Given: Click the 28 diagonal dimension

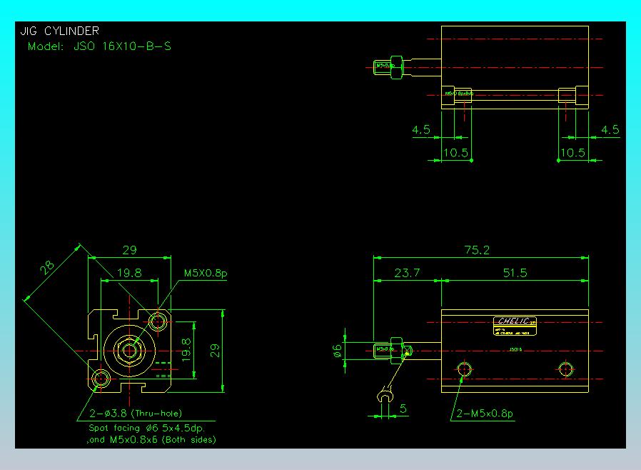Looking at the screenshot, I should coord(47,268).
